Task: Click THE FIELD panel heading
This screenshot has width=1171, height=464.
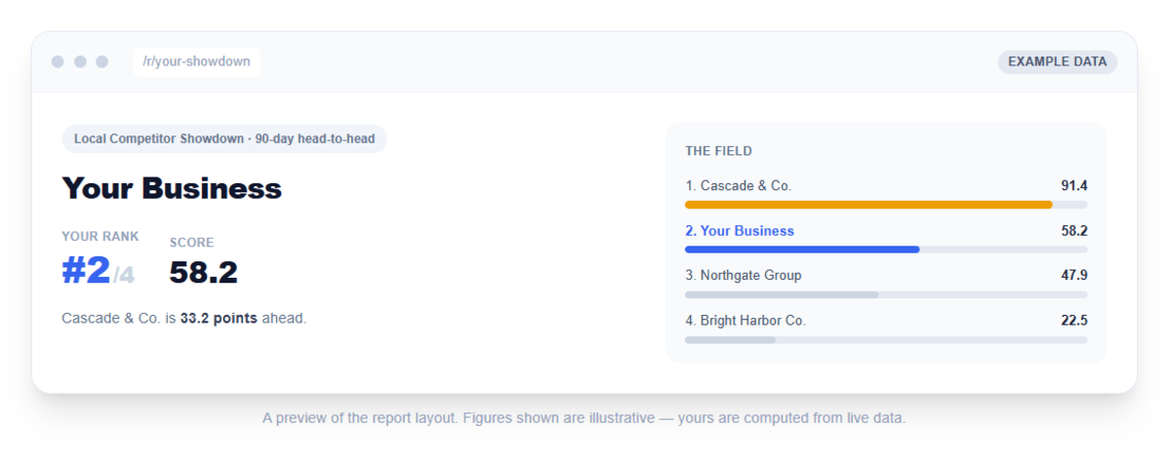Action: tap(718, 151)
